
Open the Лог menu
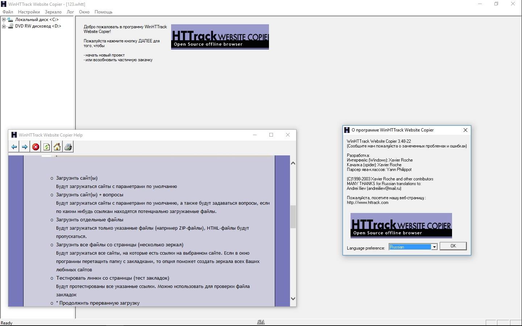coord(70,12)
